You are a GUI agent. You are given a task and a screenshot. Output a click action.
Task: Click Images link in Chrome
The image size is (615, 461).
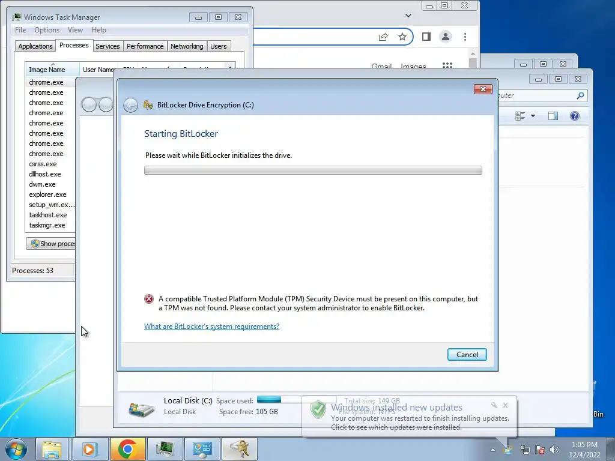pyautogui.click(x=413, y=66)
